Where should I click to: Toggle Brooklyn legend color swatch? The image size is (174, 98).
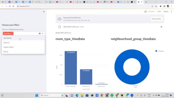click(156, 51)
